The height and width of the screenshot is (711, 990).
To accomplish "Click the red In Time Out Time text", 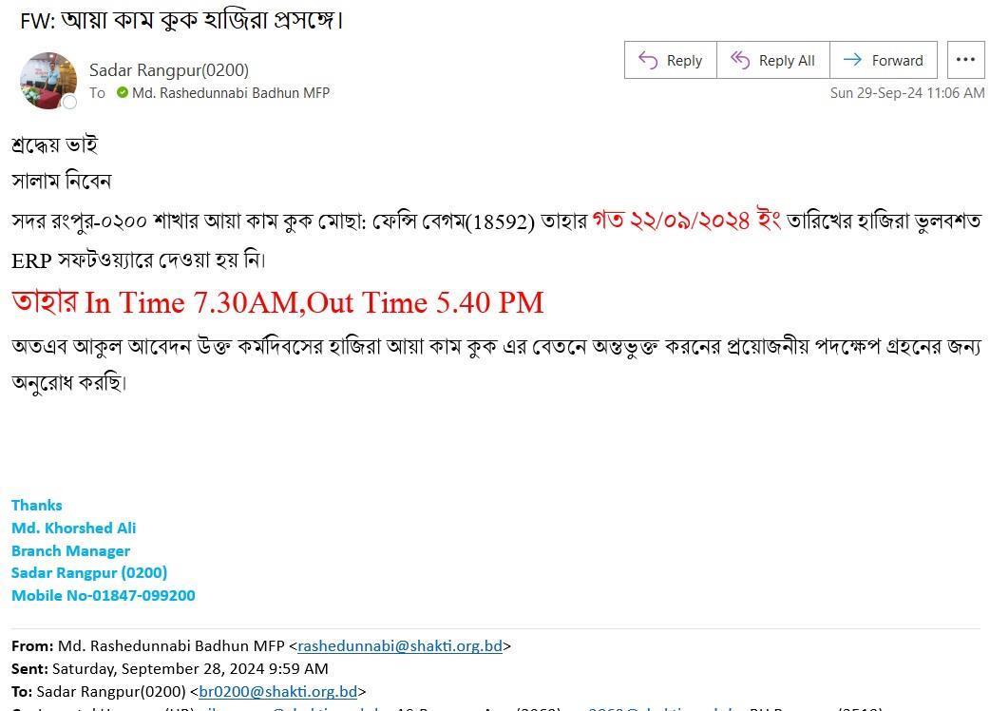I will (277, 302).
